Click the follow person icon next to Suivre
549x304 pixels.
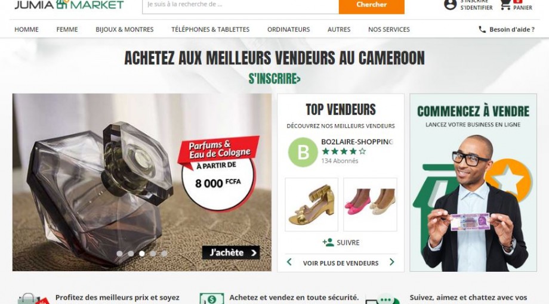(328, 242)
